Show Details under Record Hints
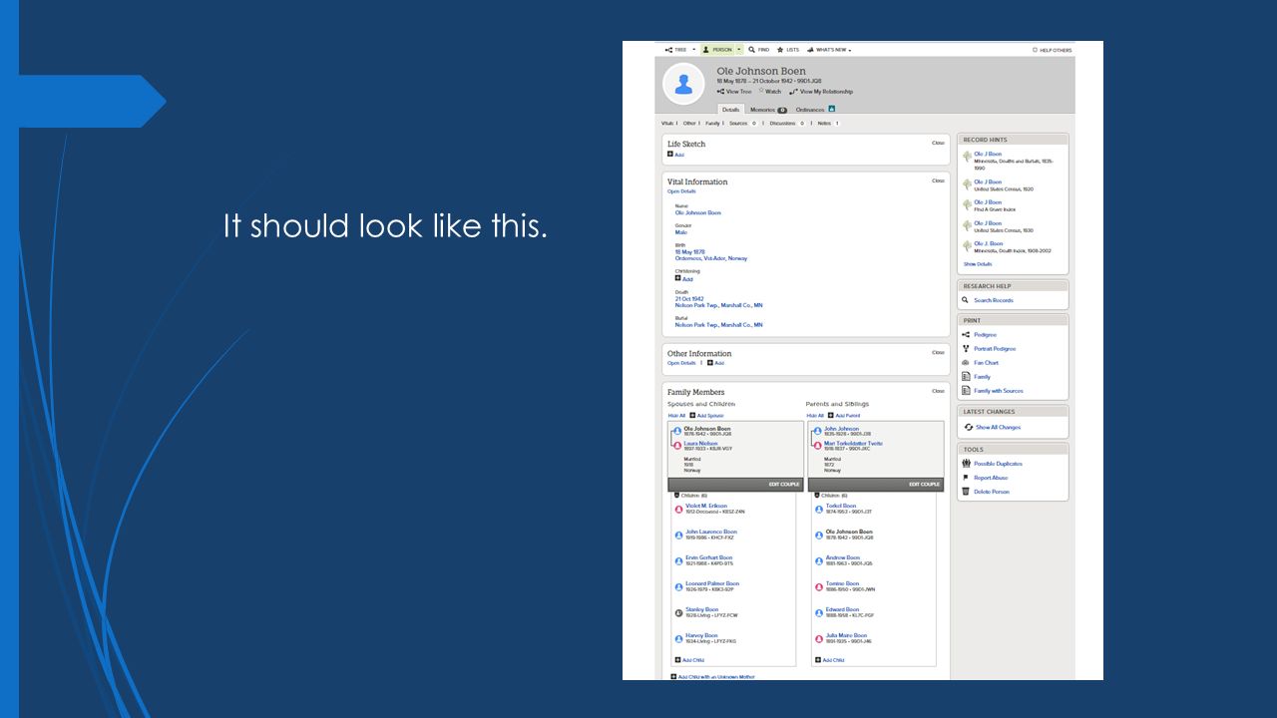This screenshot has width=1277, height=718. [978, 264]
